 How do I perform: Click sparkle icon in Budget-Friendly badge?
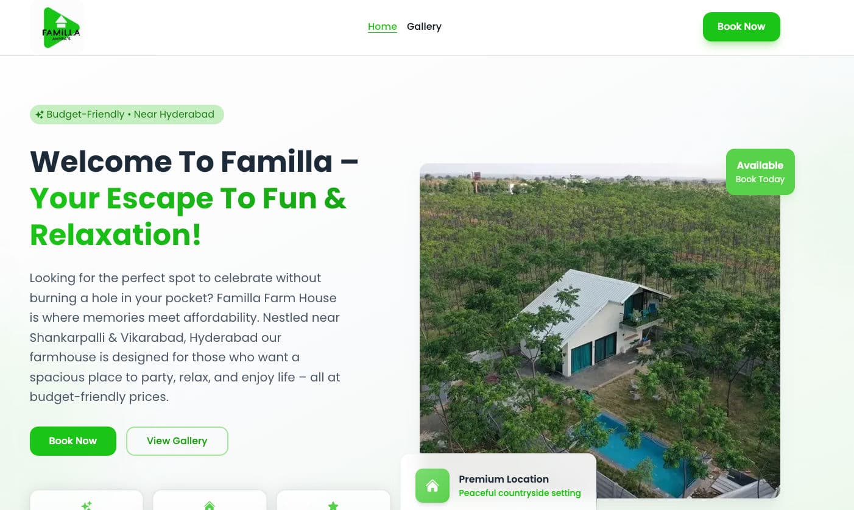(40, 115)
